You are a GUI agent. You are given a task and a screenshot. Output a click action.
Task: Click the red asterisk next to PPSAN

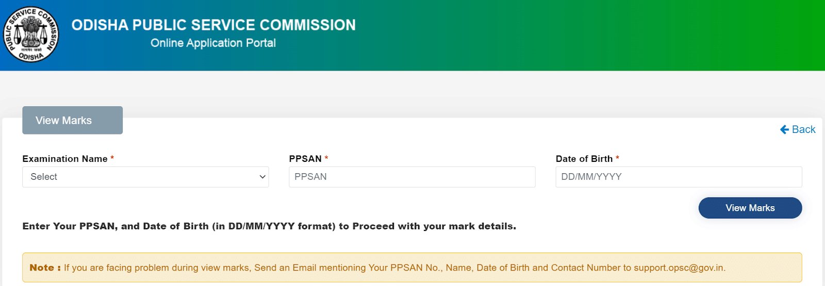[326, 159]
